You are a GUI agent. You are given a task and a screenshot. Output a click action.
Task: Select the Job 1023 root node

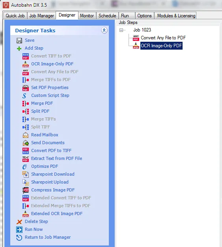pos(142,30)
